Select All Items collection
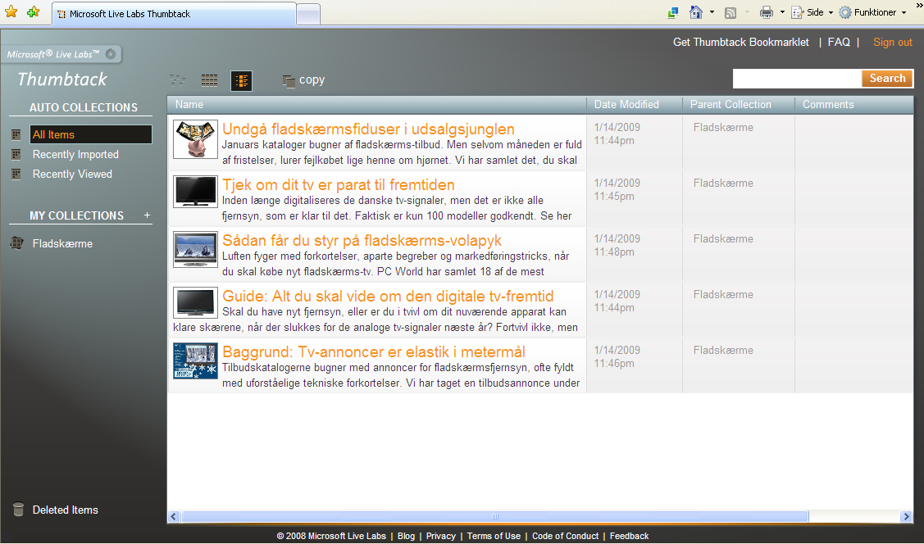 coord(91,135)
